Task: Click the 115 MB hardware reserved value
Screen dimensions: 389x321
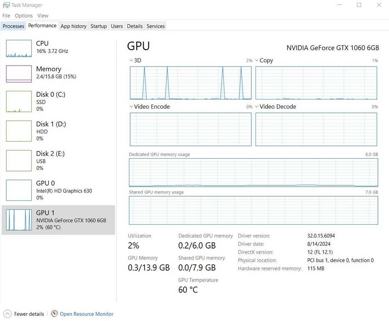Action: pyautogui.click(x=316, y=268)
